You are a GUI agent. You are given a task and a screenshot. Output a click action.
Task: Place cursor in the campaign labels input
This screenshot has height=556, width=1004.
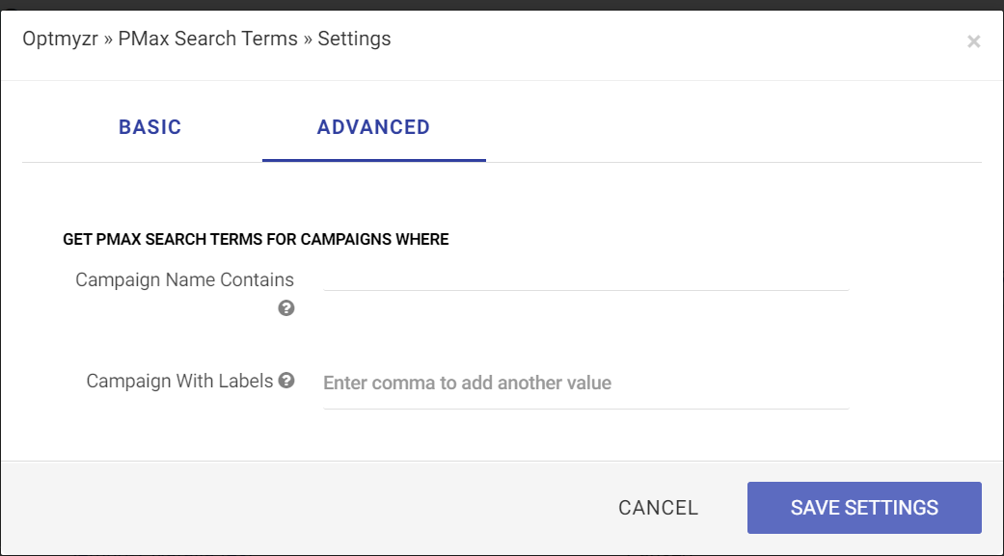(585, 383)
